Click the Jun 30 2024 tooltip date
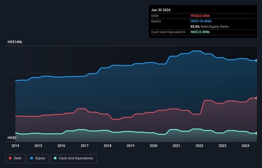262x168 pixels. click(x=161, y=10)
